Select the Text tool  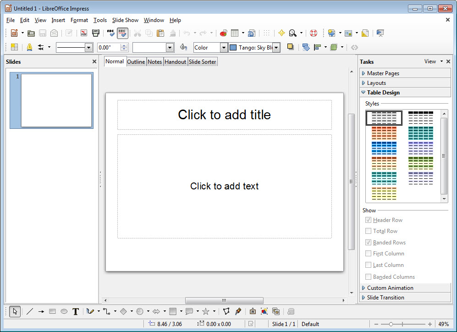coord(76,311)
